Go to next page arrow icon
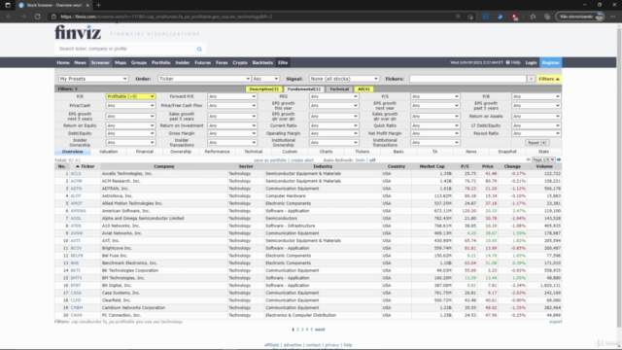The image size is (622, 350). click(559, 159)
